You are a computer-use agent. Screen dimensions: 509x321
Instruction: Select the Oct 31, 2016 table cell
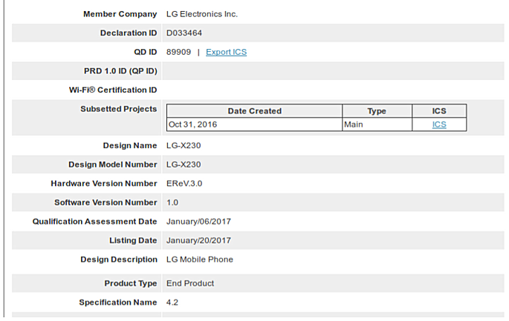pyautogui.click(x=193, y=125)
